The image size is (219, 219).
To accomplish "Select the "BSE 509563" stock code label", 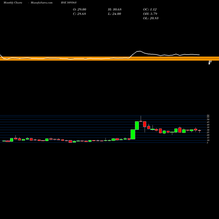I will point(69,3).
